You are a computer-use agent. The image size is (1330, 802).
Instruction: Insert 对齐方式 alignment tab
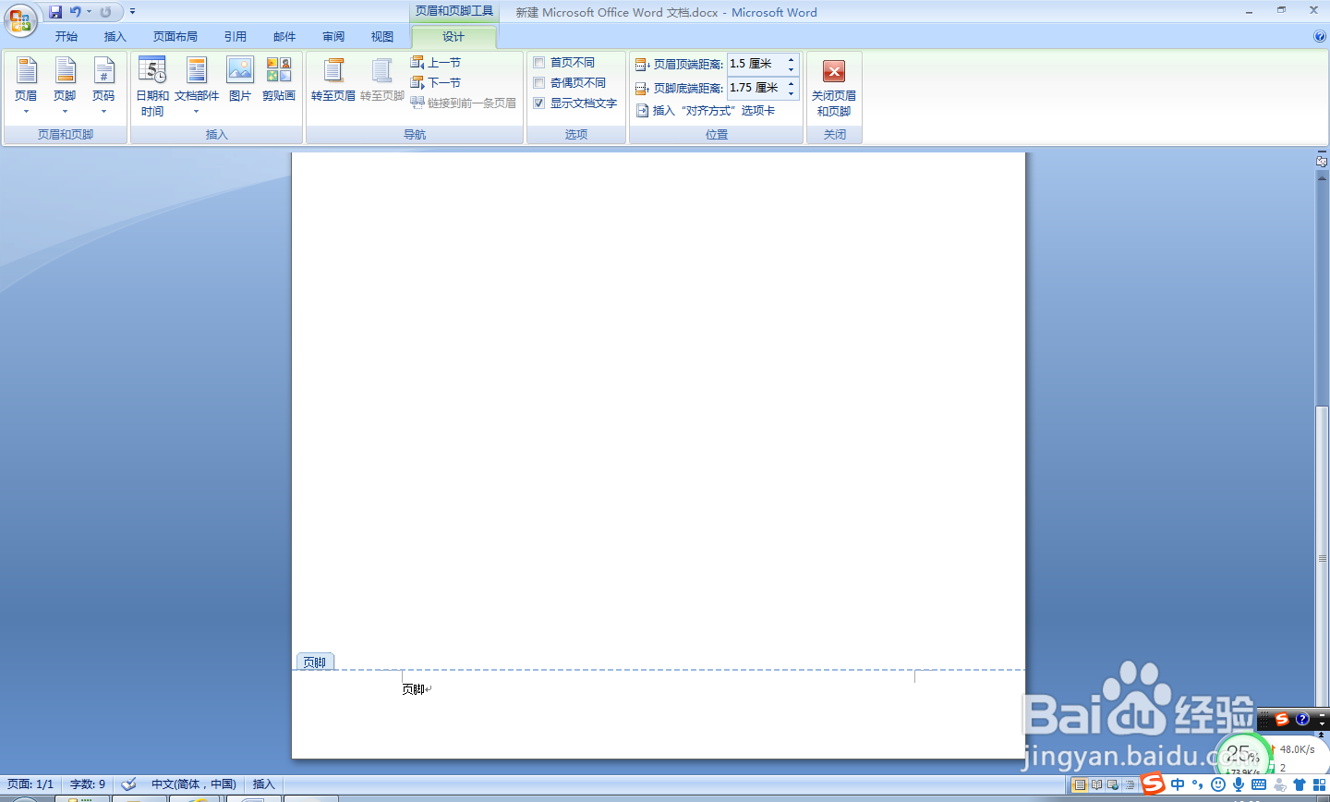coord(706,111)
